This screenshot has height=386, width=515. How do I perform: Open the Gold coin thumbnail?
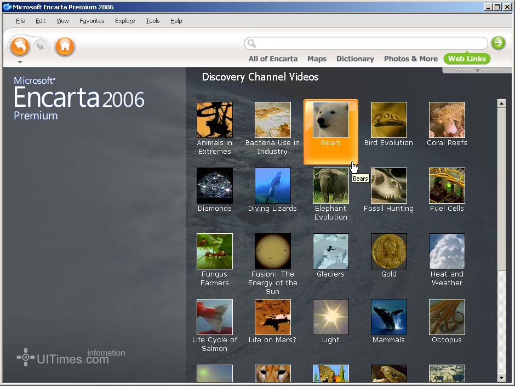pos(389,251)
